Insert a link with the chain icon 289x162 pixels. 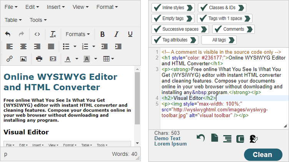pos(9,59)
